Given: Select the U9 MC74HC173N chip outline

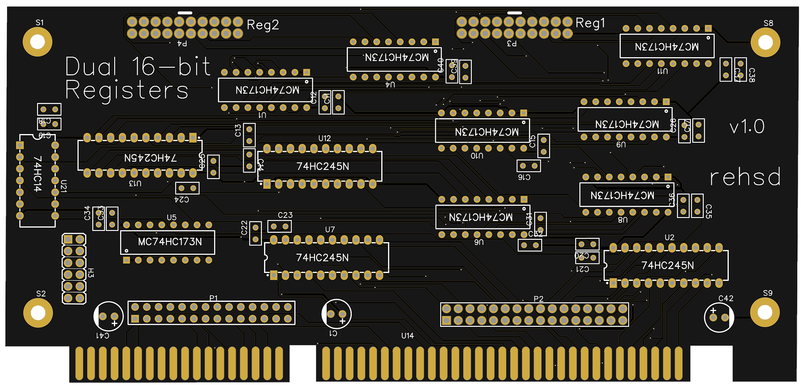Looking at the screenshot, I should pyautogui.click(x=625, y=119).
